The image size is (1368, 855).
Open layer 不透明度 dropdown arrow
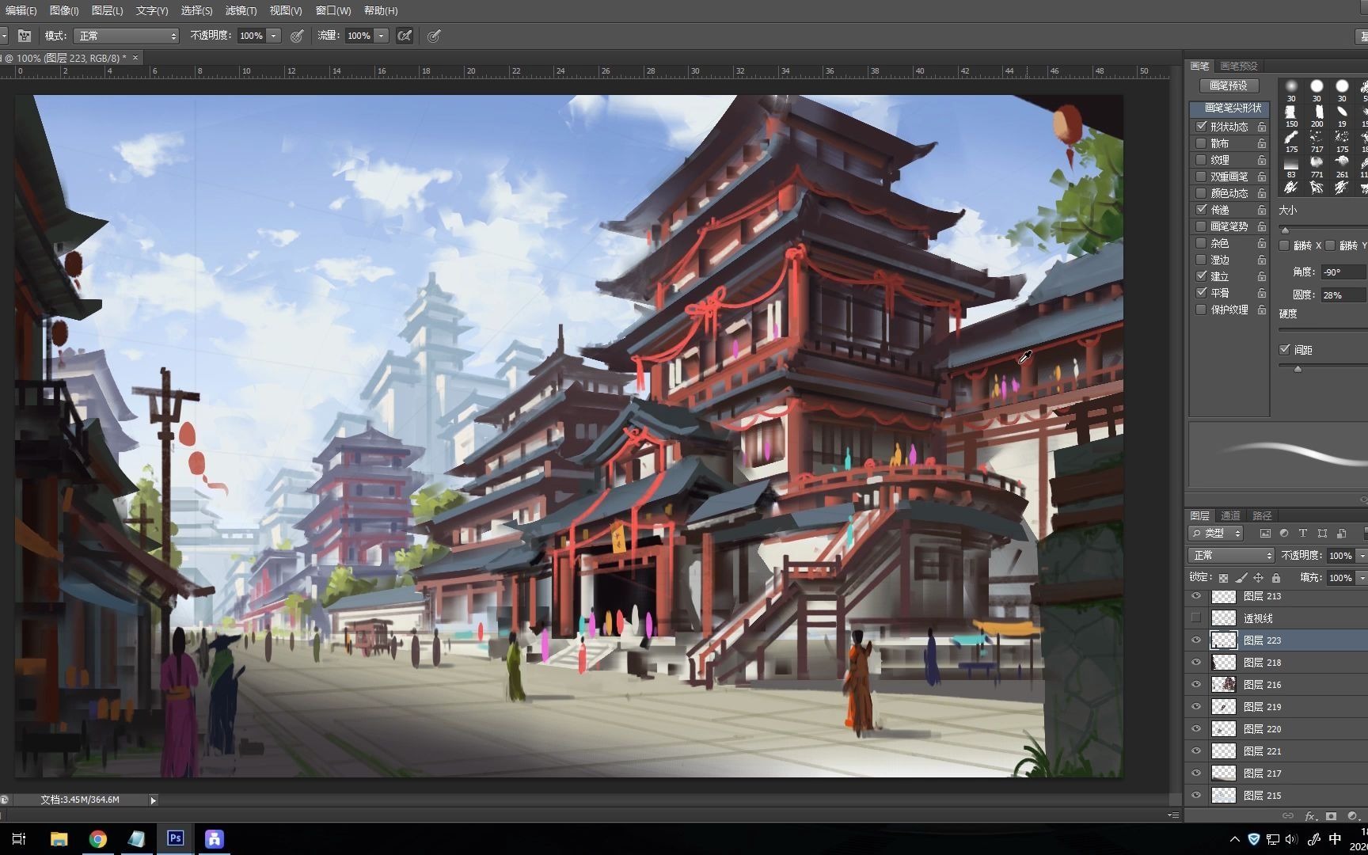coord(1362,556)
